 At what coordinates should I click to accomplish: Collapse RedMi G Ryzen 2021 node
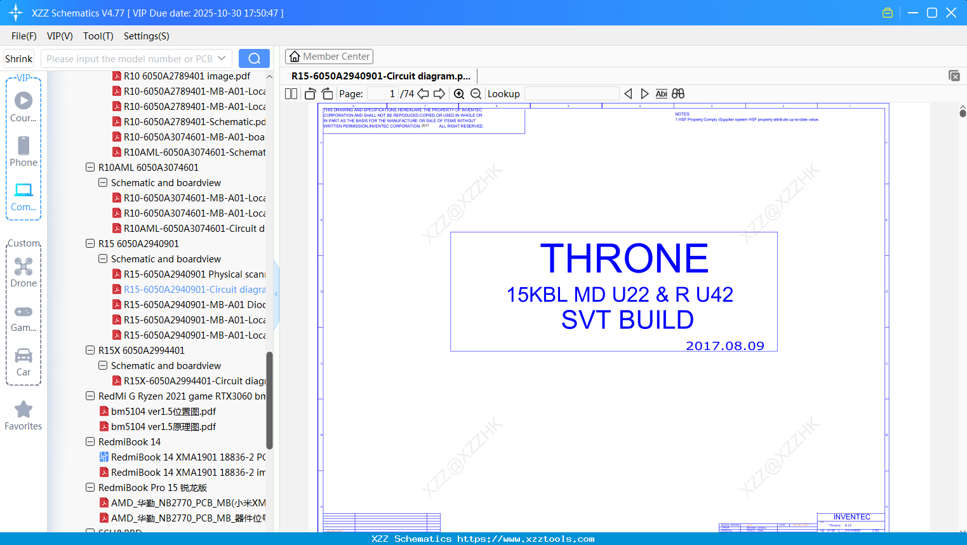click(90, 396)
